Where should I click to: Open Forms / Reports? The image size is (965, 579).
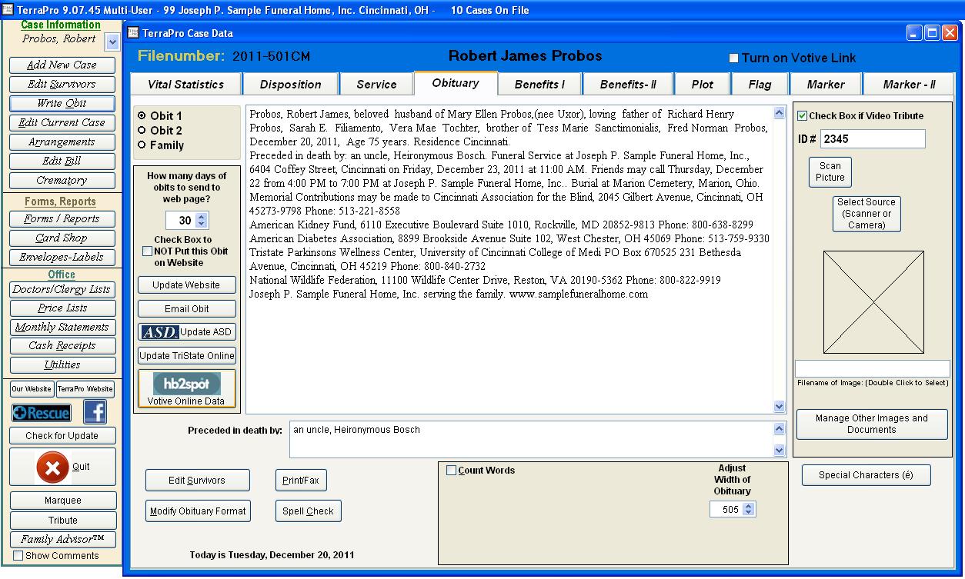[x=62, y=219]
